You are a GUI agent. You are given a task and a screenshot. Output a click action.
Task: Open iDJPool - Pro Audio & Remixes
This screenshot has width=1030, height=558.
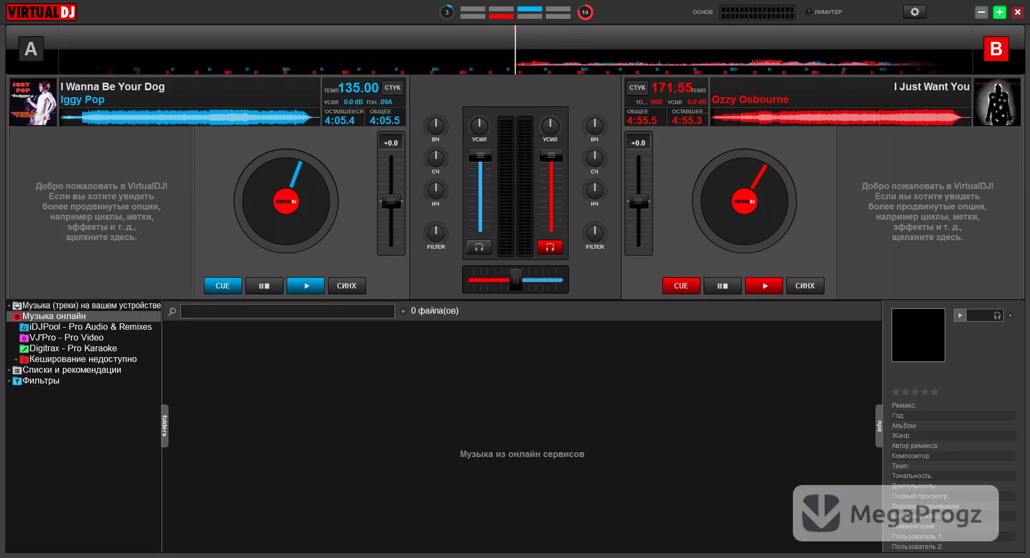(90, 327)
